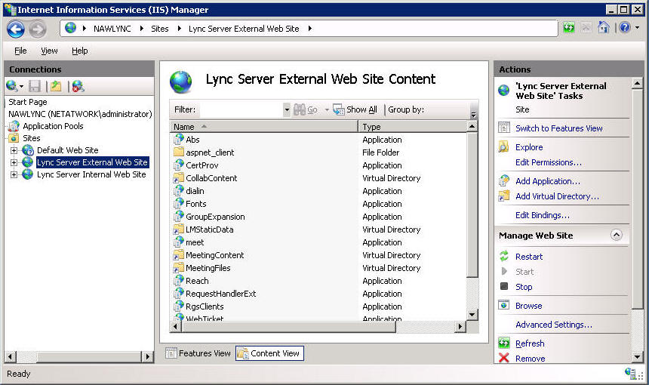
Task: Sort list by the Name column header
Action: [x=263, y=127]
